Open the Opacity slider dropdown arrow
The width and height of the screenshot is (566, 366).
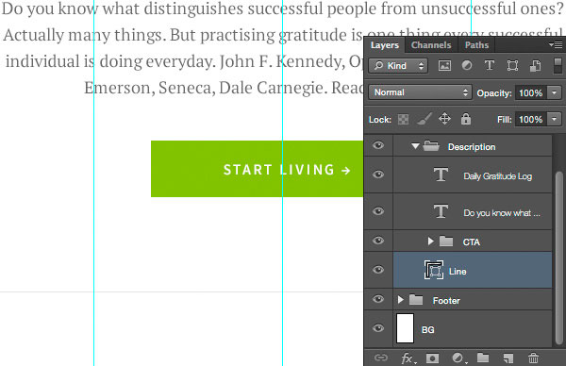(x=555, y=92)
